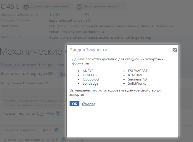Viewport: 193px width, 142px height.
Task: Open the Комнатная температура (26) tab
Action: pyautogui.click(x=28, y=74)
